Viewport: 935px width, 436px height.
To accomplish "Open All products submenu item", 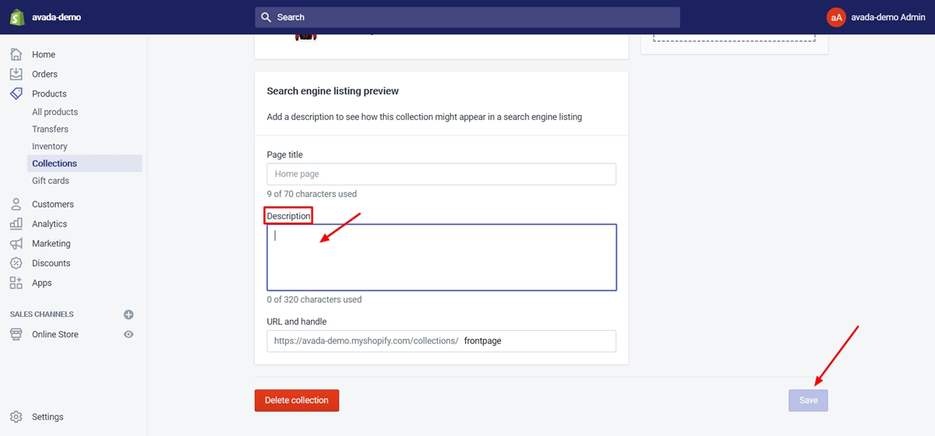I will click(x=55, y=112).
